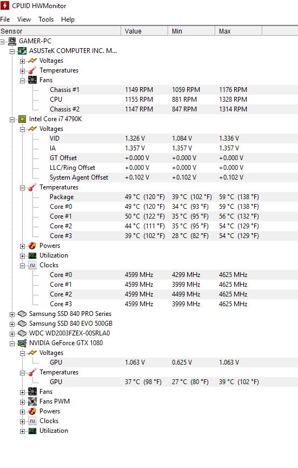Expand the motherboard Voltages node
The height and width of the screenshot is (468, 298).
22,61
